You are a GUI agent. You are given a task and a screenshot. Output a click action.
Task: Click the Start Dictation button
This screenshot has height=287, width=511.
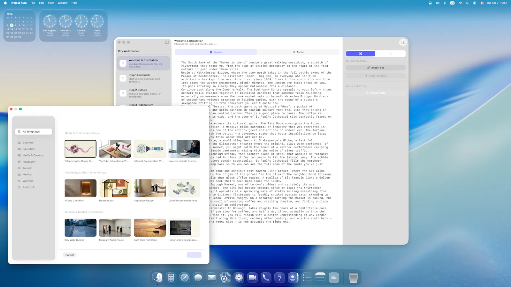coord(376,76)
